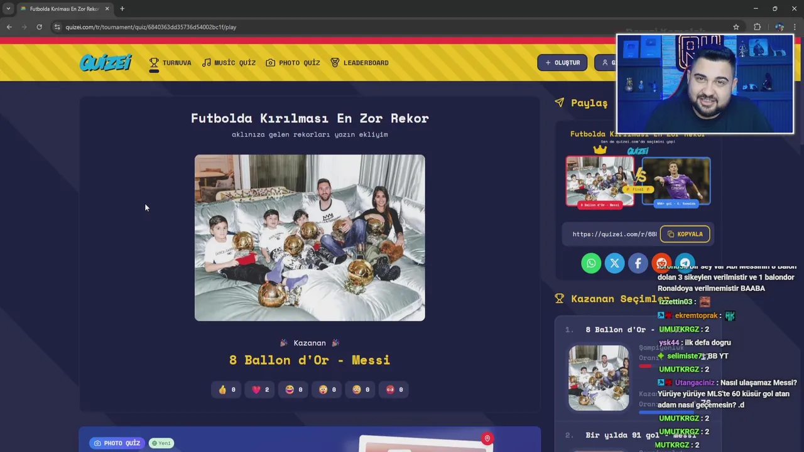Image resolution: width=804 pixels, height=452 pixels.
Task: Click the winner title 8 Ballon d'Or - Messi
Action: pyautogui.click(x=310, y=360)
